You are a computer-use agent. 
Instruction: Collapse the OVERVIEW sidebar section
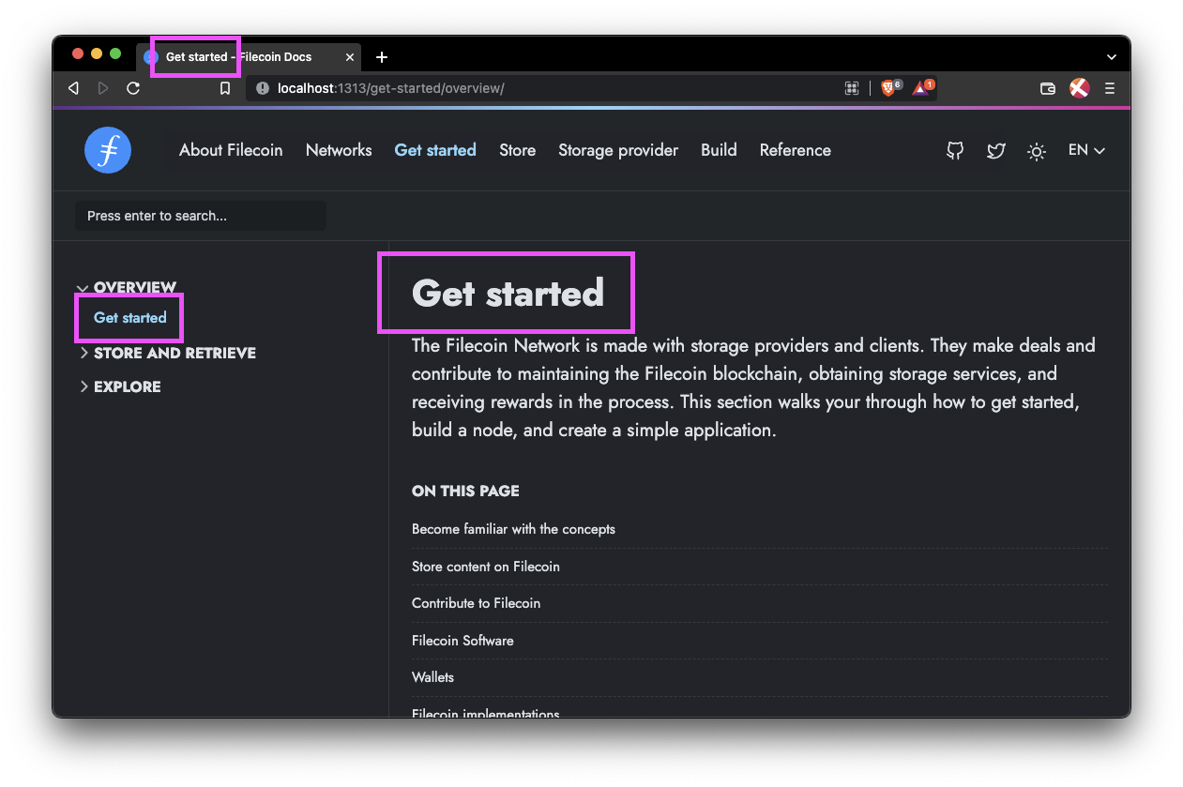128,287
